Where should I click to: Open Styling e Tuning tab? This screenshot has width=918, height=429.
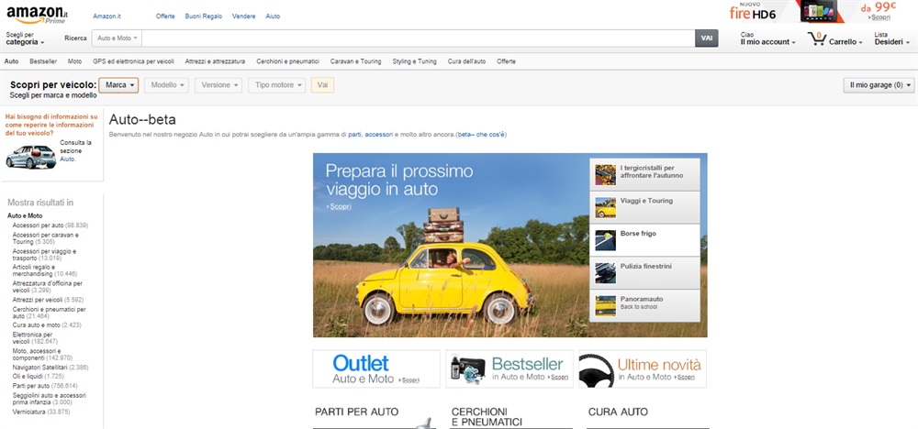click(415, 61)
